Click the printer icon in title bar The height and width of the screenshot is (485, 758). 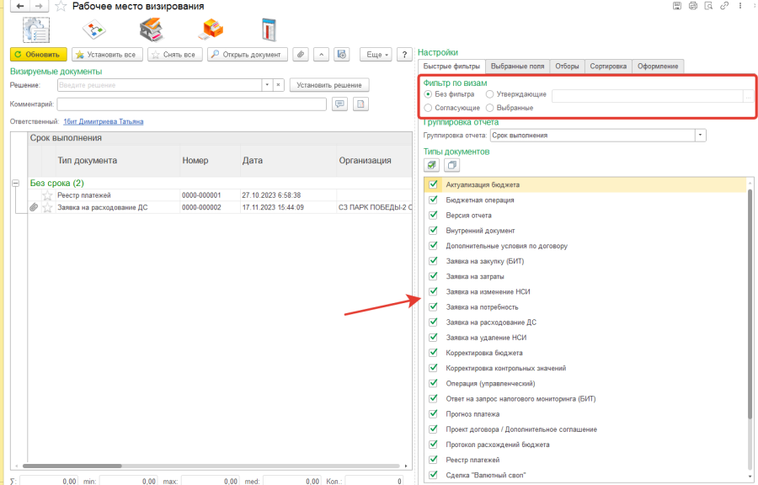click(692, 7)
